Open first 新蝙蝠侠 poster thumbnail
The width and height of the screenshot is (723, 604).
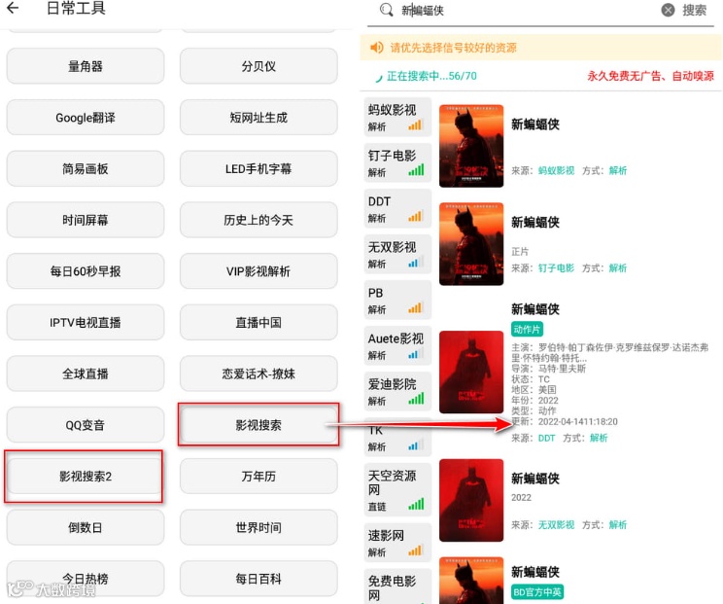tap(470, 146)
